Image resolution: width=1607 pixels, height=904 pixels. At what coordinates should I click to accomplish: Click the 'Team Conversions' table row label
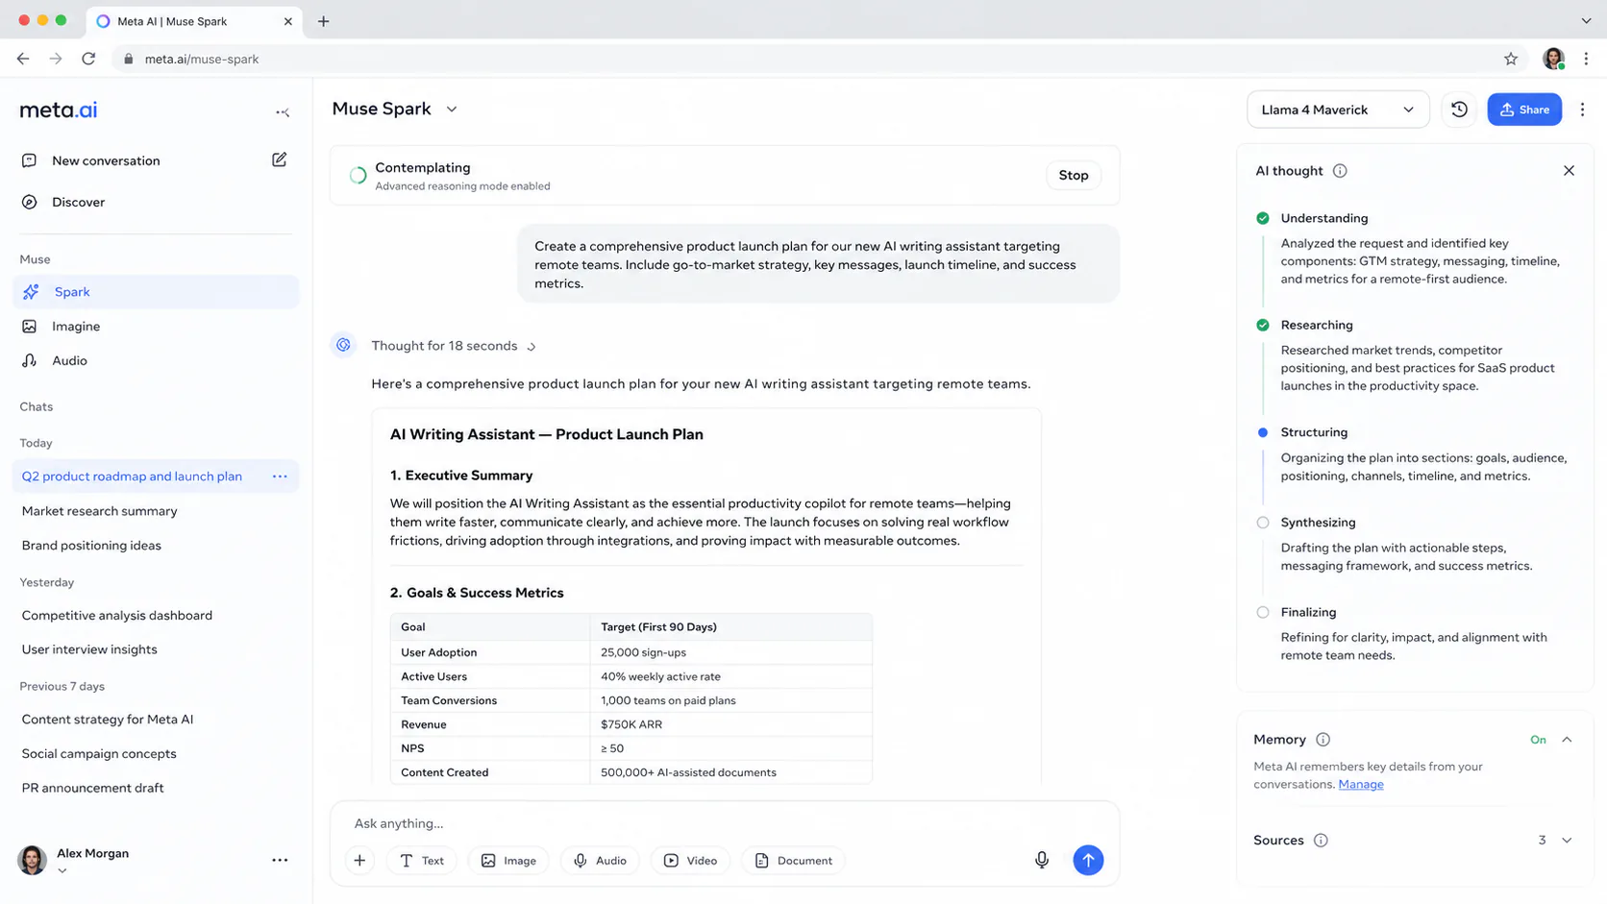pyautogui.click(x=449, y=700)
